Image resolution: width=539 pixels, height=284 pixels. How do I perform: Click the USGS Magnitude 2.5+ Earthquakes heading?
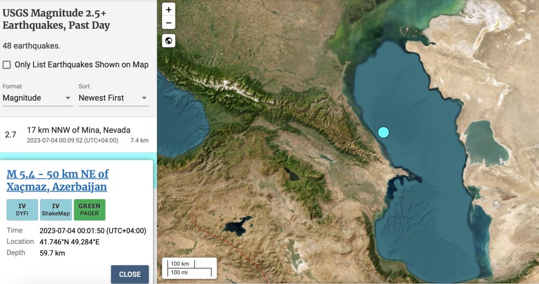[56, 19]
